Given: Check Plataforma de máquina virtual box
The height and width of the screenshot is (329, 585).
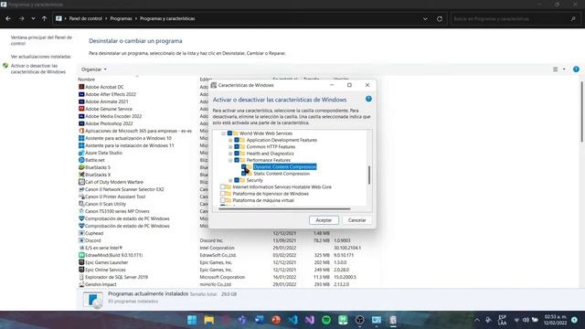Looking at the screenshot, I should pyautogui.click(x=223, y=200).
